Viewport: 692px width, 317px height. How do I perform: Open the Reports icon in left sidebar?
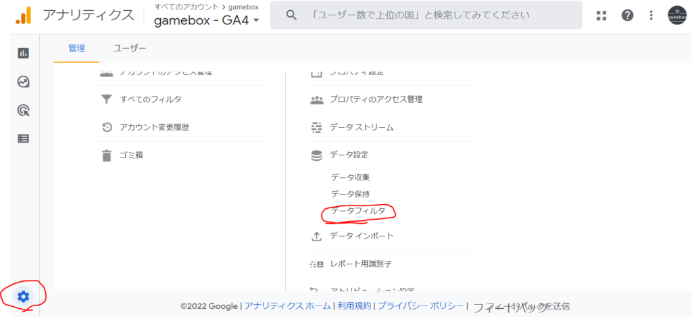coord(24,53)
